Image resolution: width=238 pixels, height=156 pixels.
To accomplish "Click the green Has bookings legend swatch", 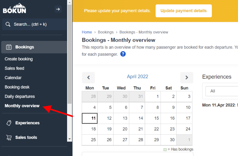I will coord(165,150).
